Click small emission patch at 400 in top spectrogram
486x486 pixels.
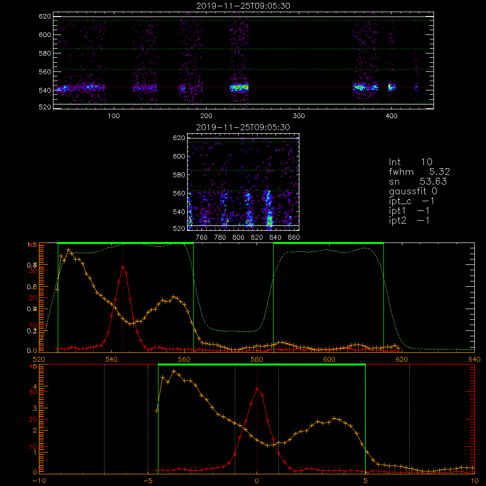point(392,87)
